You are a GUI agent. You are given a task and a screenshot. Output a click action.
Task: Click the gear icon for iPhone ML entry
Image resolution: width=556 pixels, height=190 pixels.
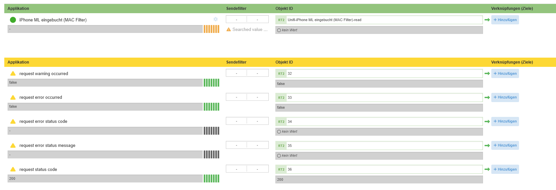[x=216, y=19]
